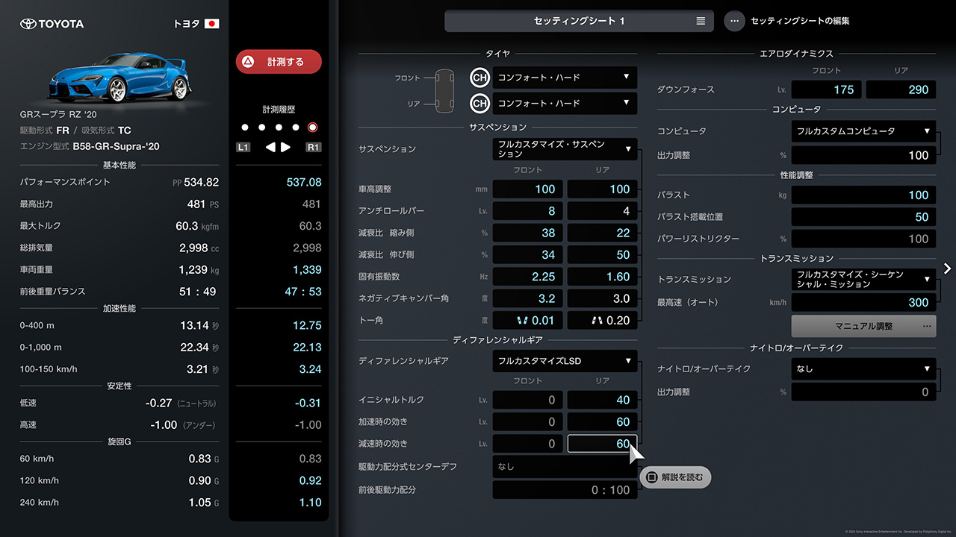Image resolution: width=956 pixels, height=537 pixels.
Task: Open サスペンション type dropdown
Action: [x=565, y=149]
